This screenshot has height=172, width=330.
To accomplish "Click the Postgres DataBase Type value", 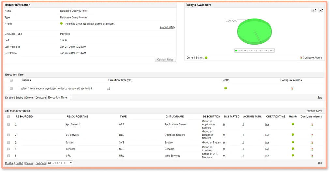I will pyautogui.click(x=65, y=34).
